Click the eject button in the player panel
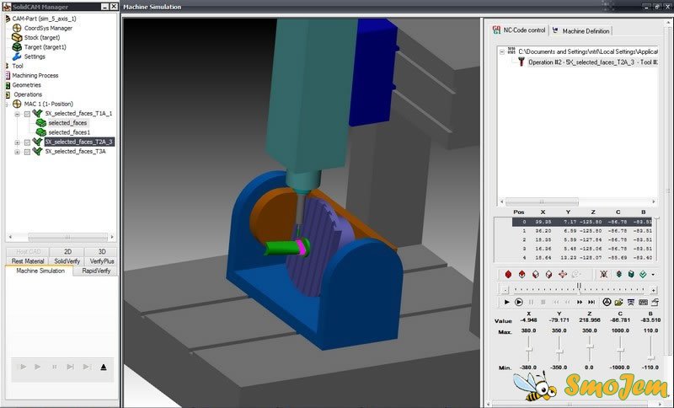This screenshot has height=408, width=674. coord(103,368)
